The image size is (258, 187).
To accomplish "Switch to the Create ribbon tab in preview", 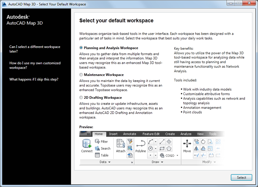I will pyautogui.click(x=170, y=134).
